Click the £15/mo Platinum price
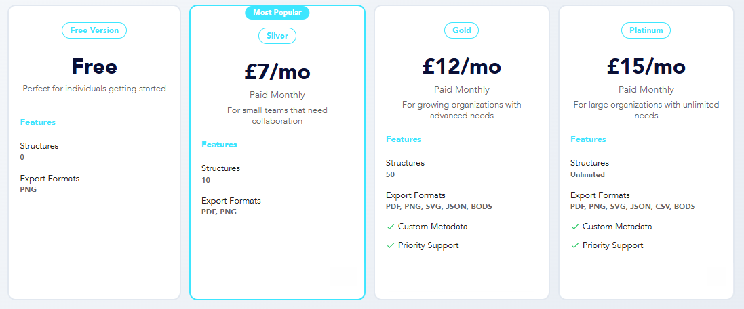 646,66
